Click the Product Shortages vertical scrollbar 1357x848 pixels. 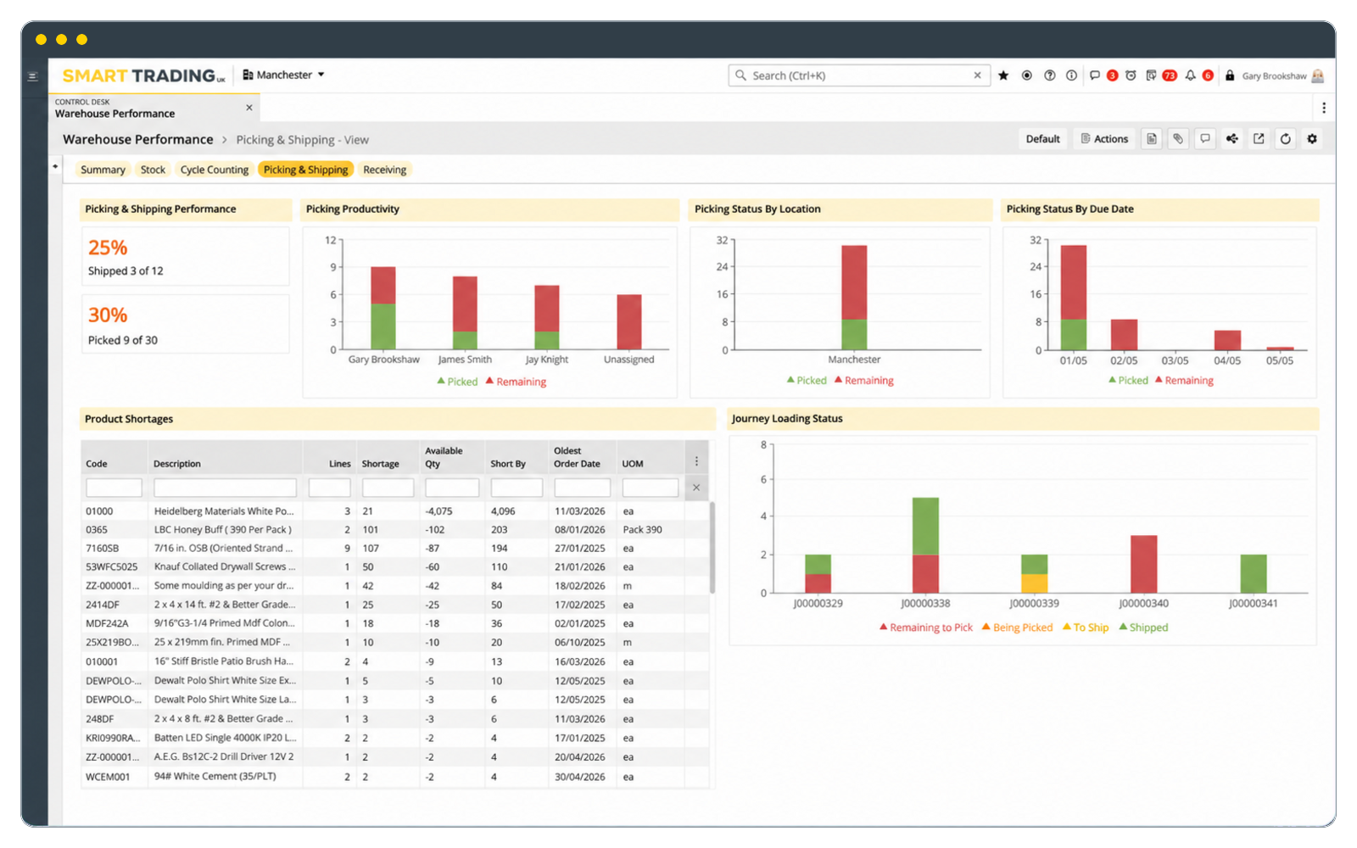pyautogui.click(x=712, y=548)
